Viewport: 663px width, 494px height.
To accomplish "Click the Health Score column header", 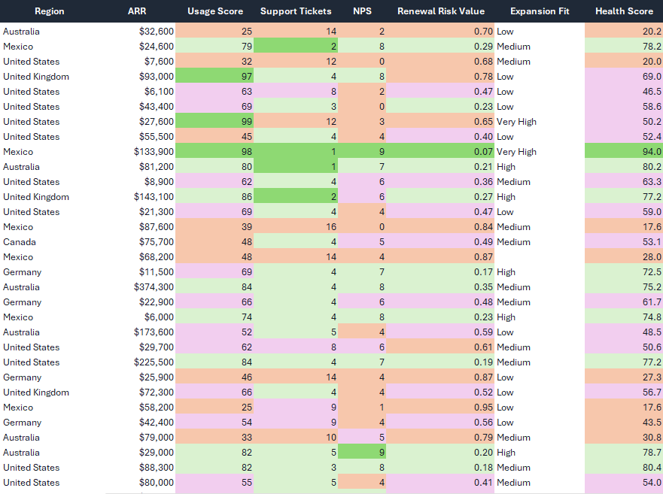I will pos(624,11).
